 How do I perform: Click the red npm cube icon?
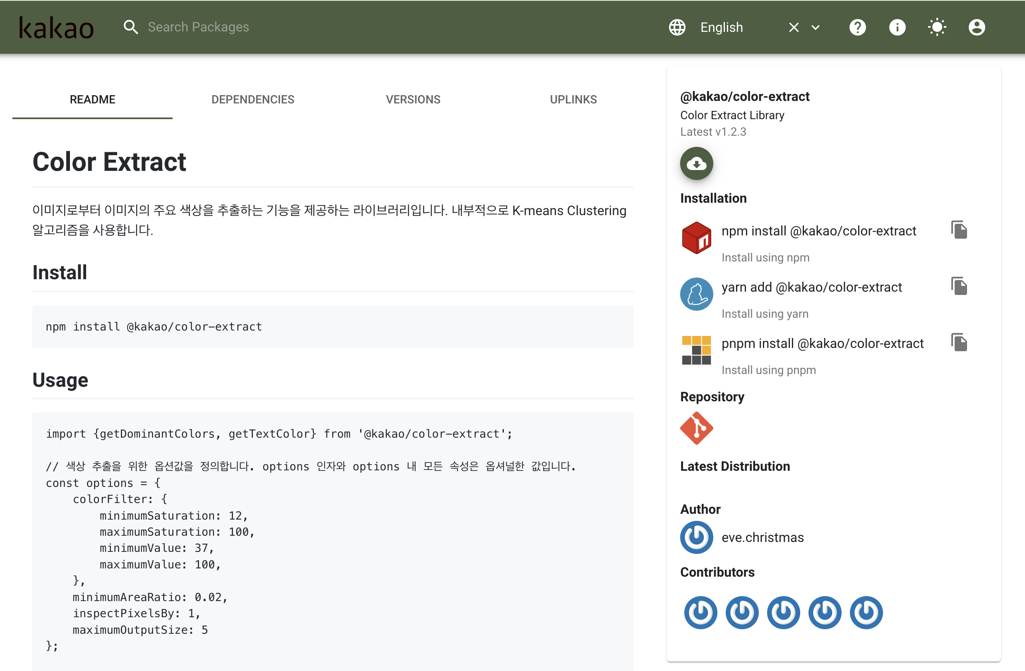tap(696, 238)
